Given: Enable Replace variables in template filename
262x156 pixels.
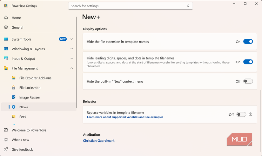Looking at the screenshot, I should [241, 114].
